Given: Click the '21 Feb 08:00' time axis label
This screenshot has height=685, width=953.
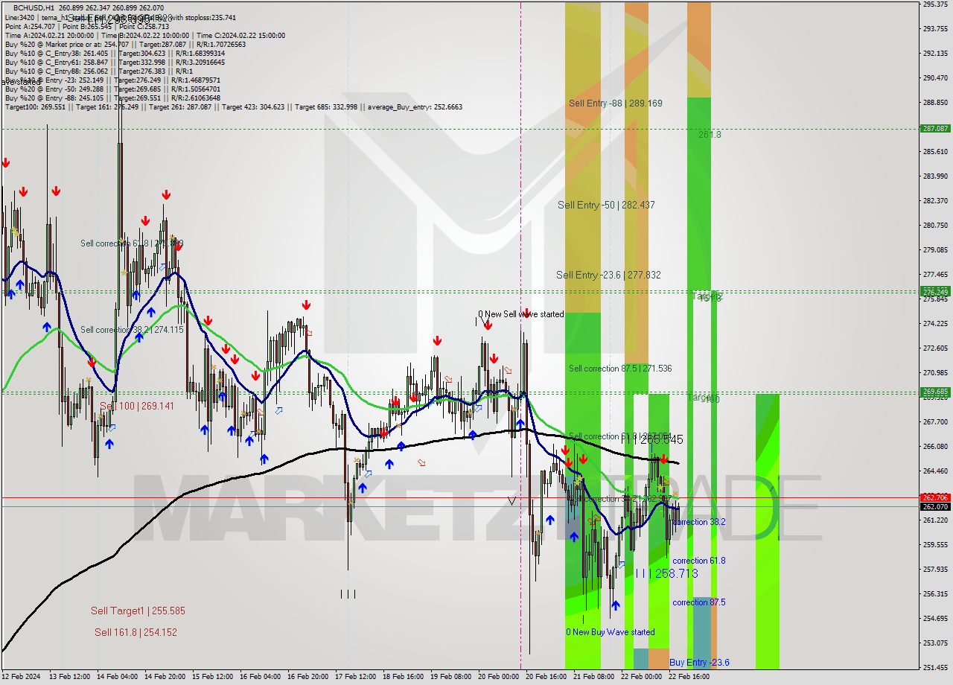Looking at the screenshot, I should pyautogui.click(x=593, y=677).
